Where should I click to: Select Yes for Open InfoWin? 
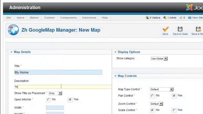[x=70, y=100]
